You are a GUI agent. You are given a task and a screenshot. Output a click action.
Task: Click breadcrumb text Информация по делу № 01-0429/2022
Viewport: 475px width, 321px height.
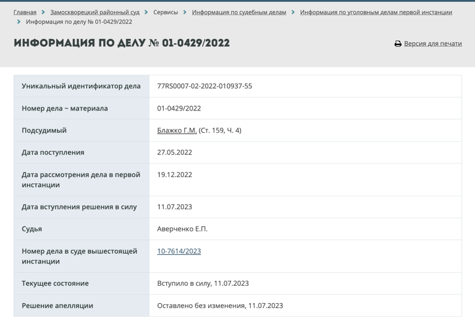[79, 22]
